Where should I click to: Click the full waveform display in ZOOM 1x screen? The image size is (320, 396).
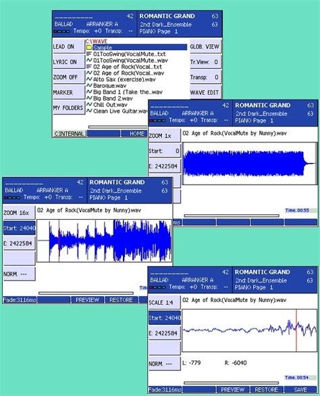[x=249, y=164]
